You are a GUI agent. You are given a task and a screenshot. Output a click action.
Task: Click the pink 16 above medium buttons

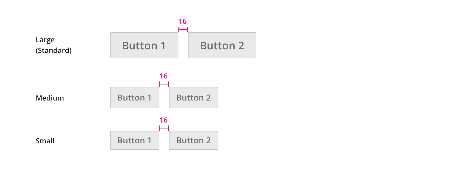click(x=164, y=76)
